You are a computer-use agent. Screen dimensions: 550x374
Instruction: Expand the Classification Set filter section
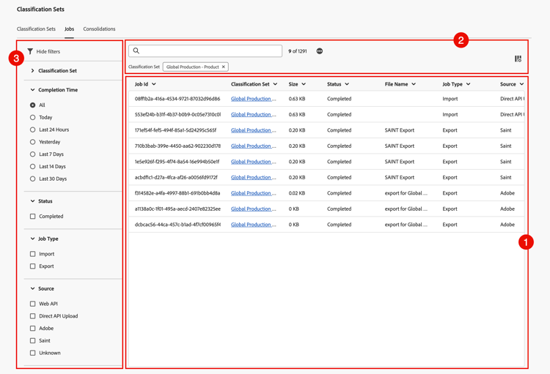pyautogui.click(x=32, y=71)
